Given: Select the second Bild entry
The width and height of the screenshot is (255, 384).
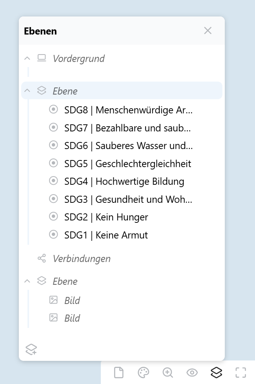Looking at the screenshot, I should [72, 318].
